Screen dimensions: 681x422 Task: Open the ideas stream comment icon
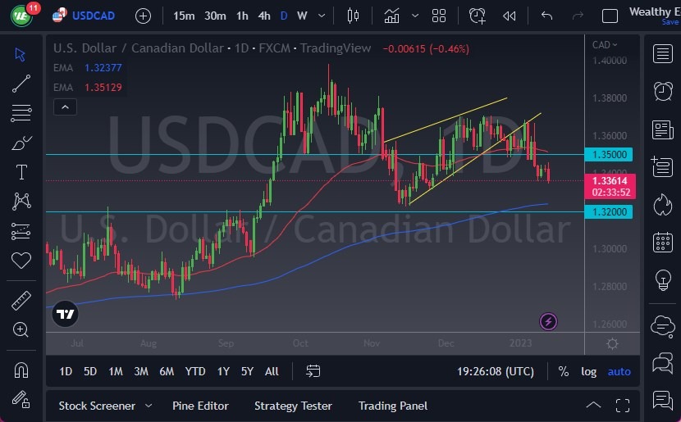coord(663,400)
